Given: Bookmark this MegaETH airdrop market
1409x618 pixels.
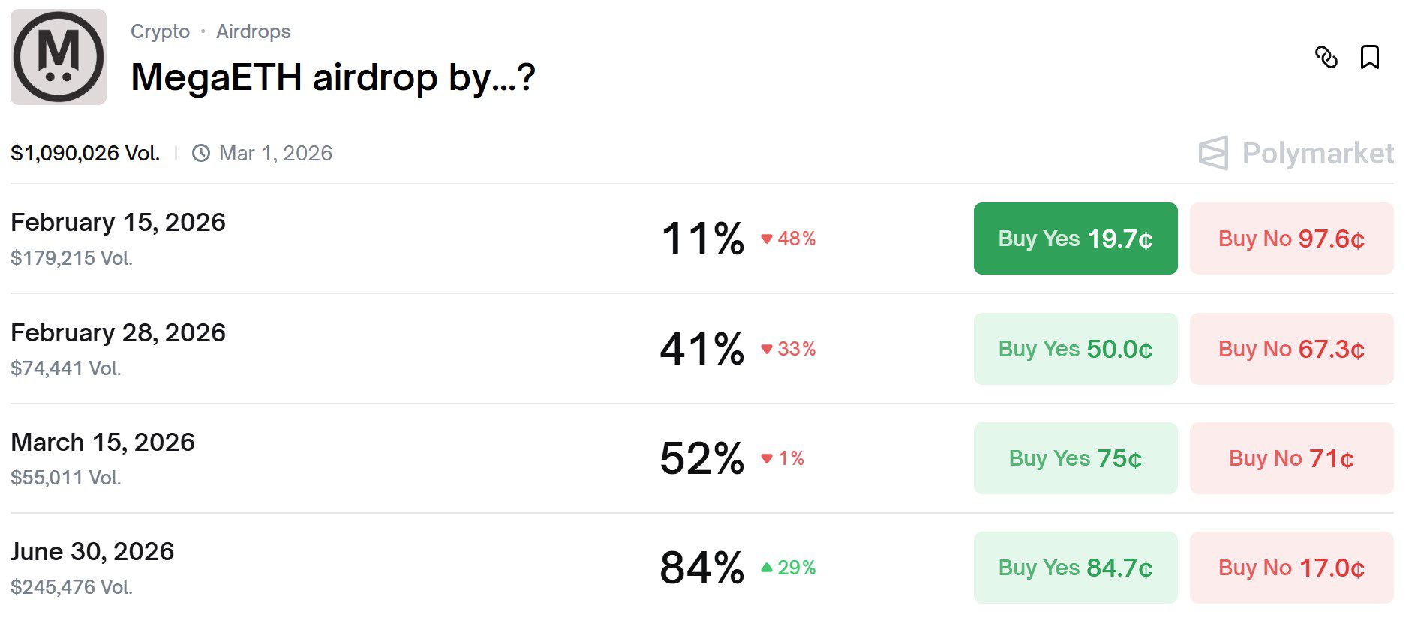Looking at the screenshot, I should point(1369,57).
